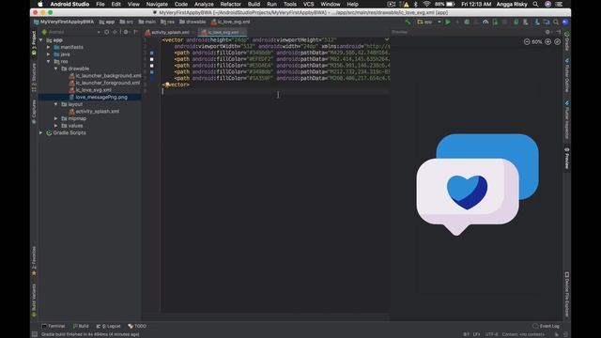Zoom in the preview with the plus icon
601x338 pixels.
point(548,41)
